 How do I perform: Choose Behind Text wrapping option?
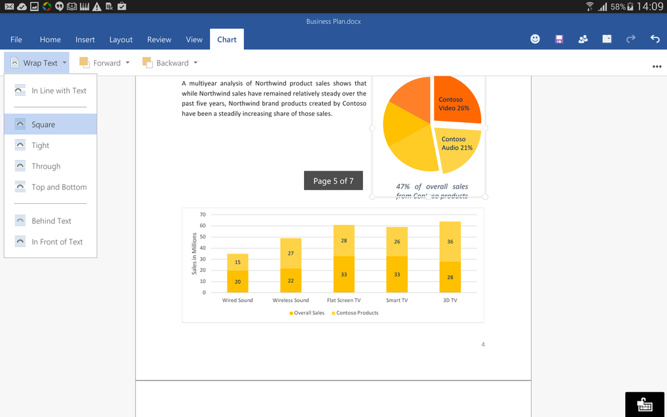[x=50, y=220]
